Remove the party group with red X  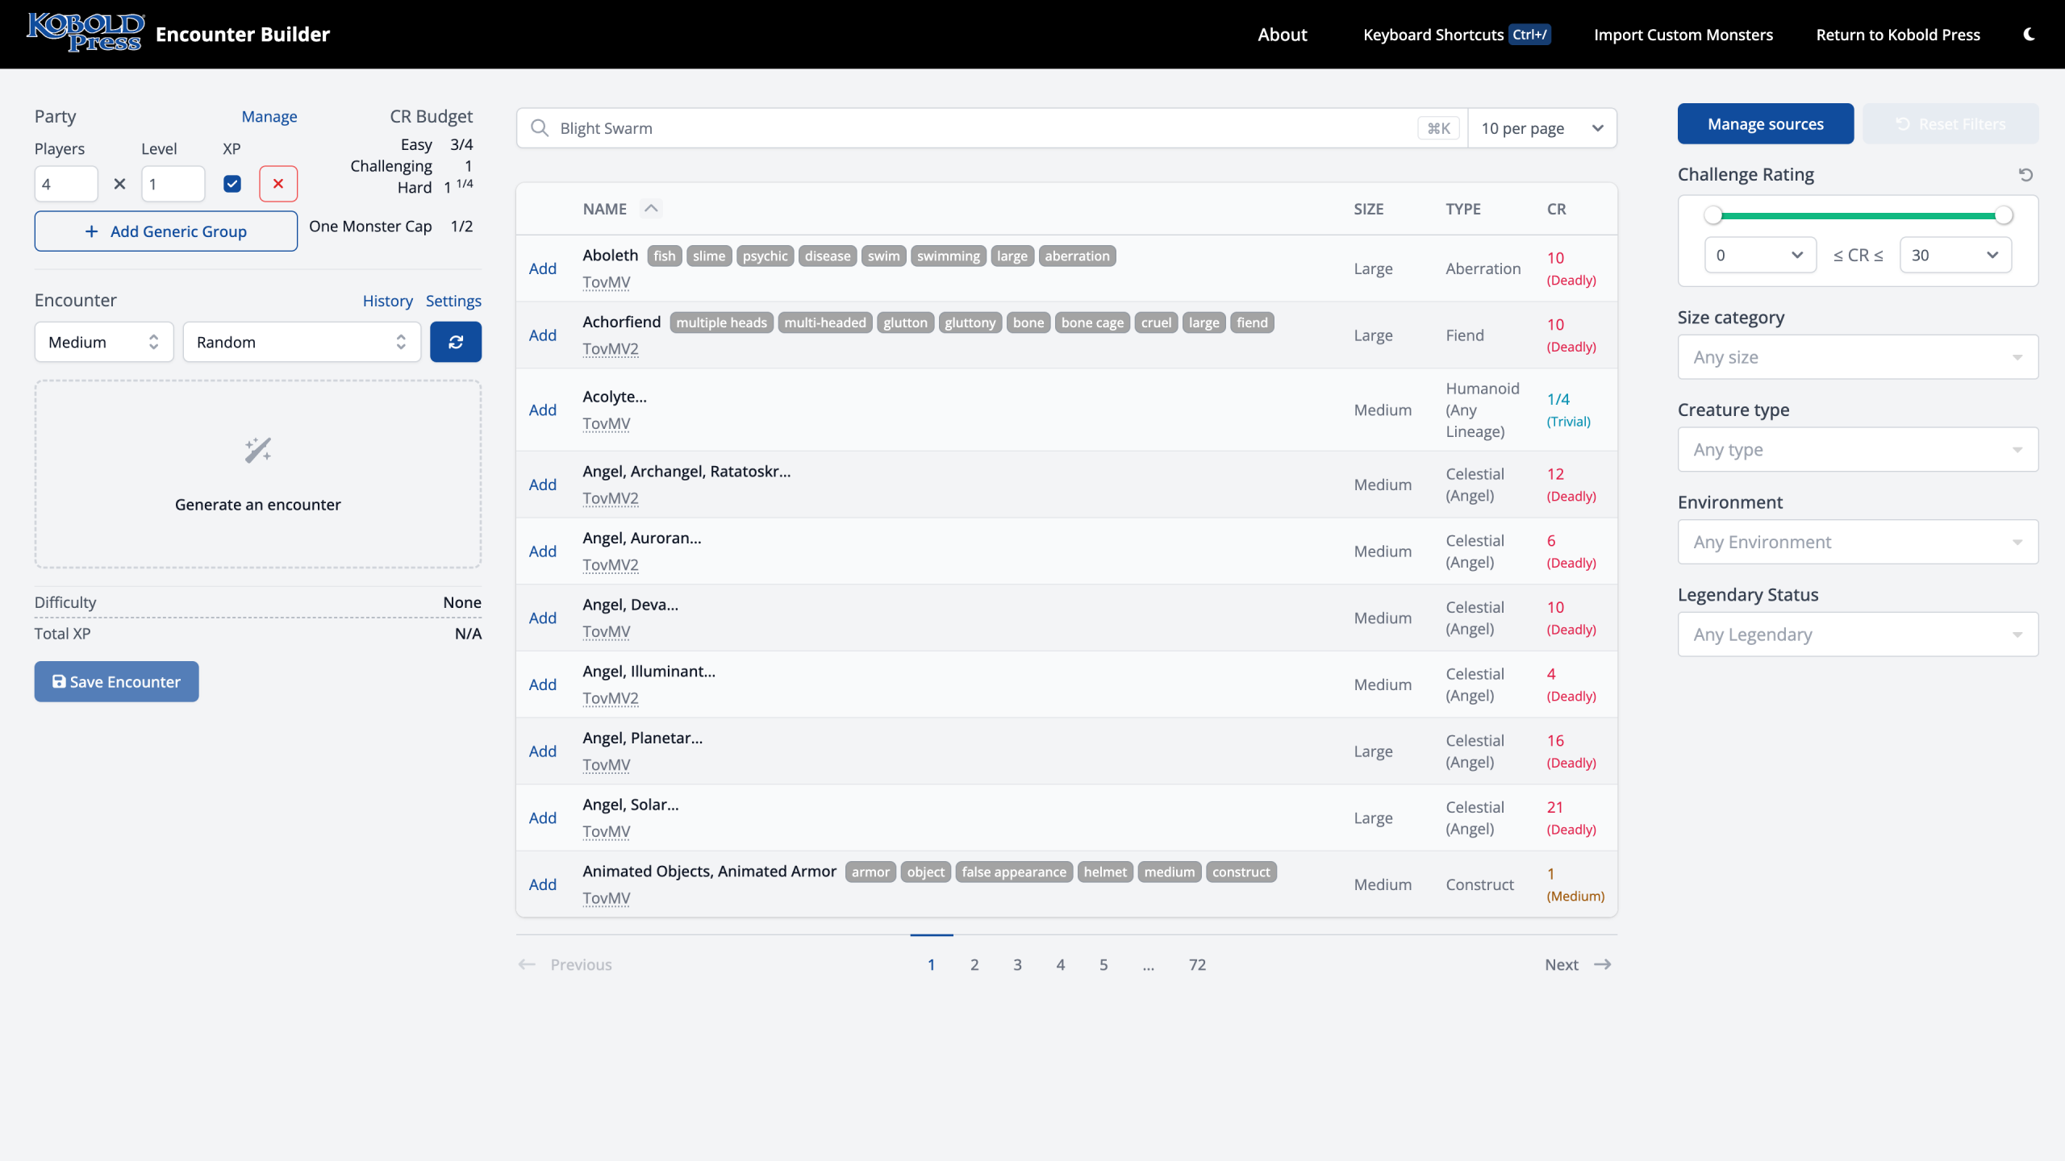[278, 184]
